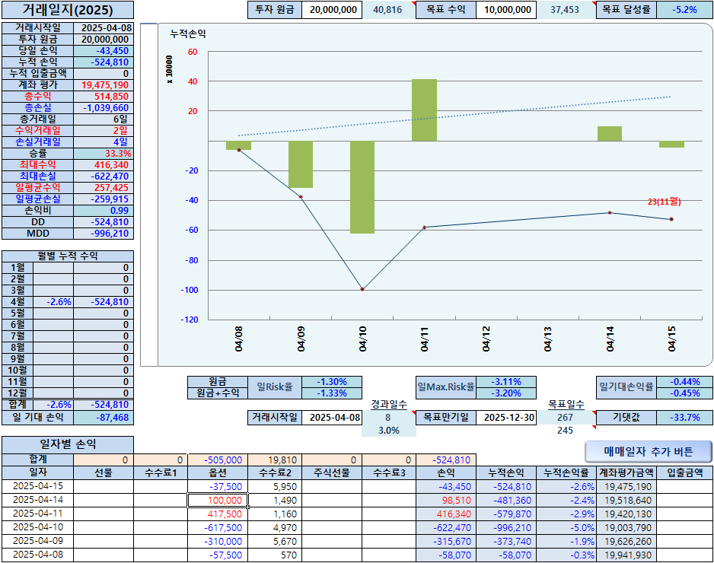Click the 옵션 column header
Screen dimensions: 714x563
(218, 473)
